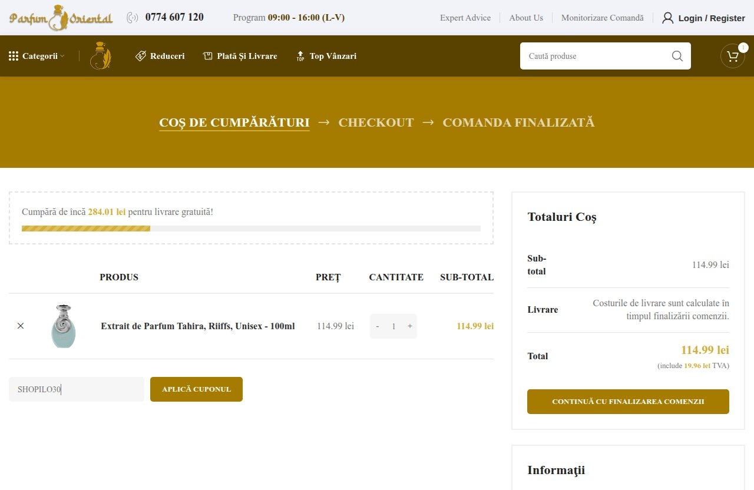Image resolution: width=754 pixels, height=490 pixels.
Task: Click the PREȚ column header
Action: (x=328, y=277)
